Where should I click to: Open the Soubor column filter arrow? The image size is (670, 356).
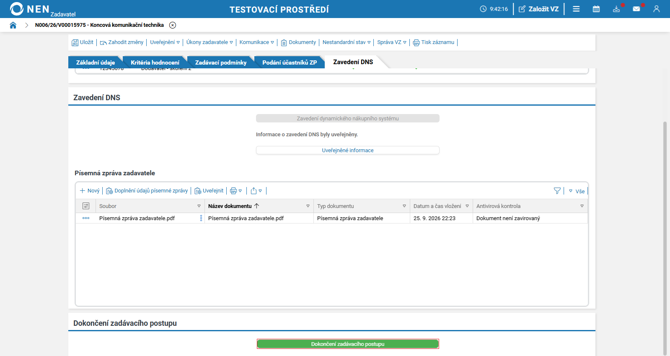coord(199,206)
